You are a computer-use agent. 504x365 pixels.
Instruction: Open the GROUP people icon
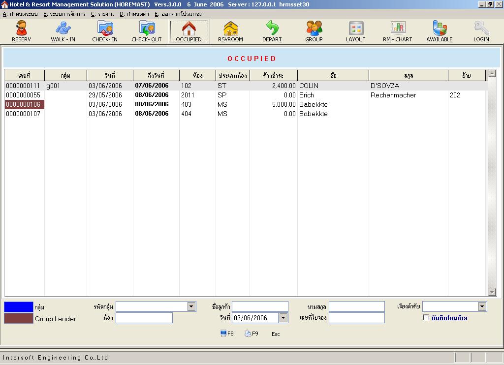[x=314, y=31]
